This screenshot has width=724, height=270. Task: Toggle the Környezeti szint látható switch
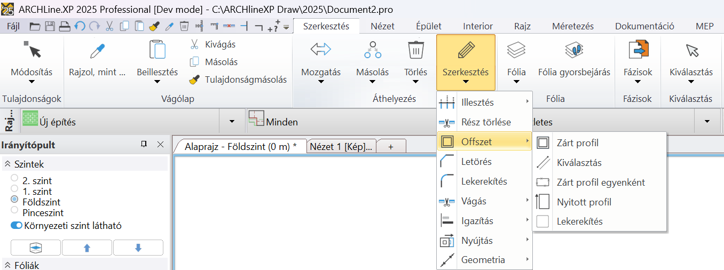click(x=17, y=226)
